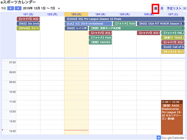The height and width of the screenshot is (140, 187).
Task: Open the 12/3 (火) day header
Action: click(76, 14)
